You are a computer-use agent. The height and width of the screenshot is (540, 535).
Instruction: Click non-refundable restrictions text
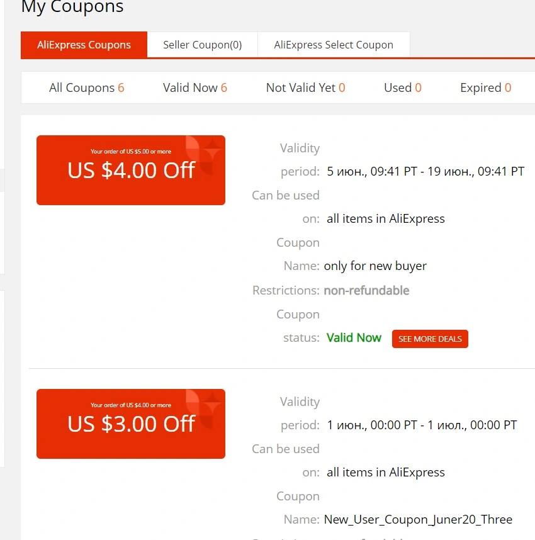pyautogui.click(x=366, y=290)
